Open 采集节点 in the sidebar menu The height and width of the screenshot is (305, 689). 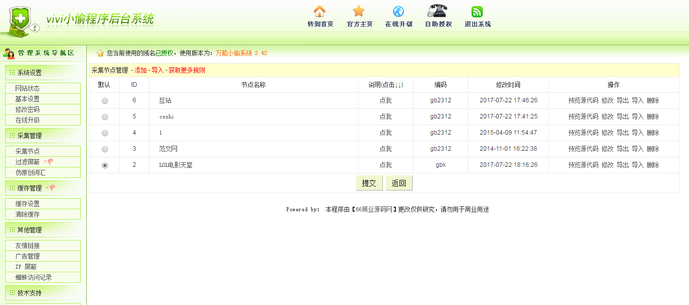pos(42,151)
